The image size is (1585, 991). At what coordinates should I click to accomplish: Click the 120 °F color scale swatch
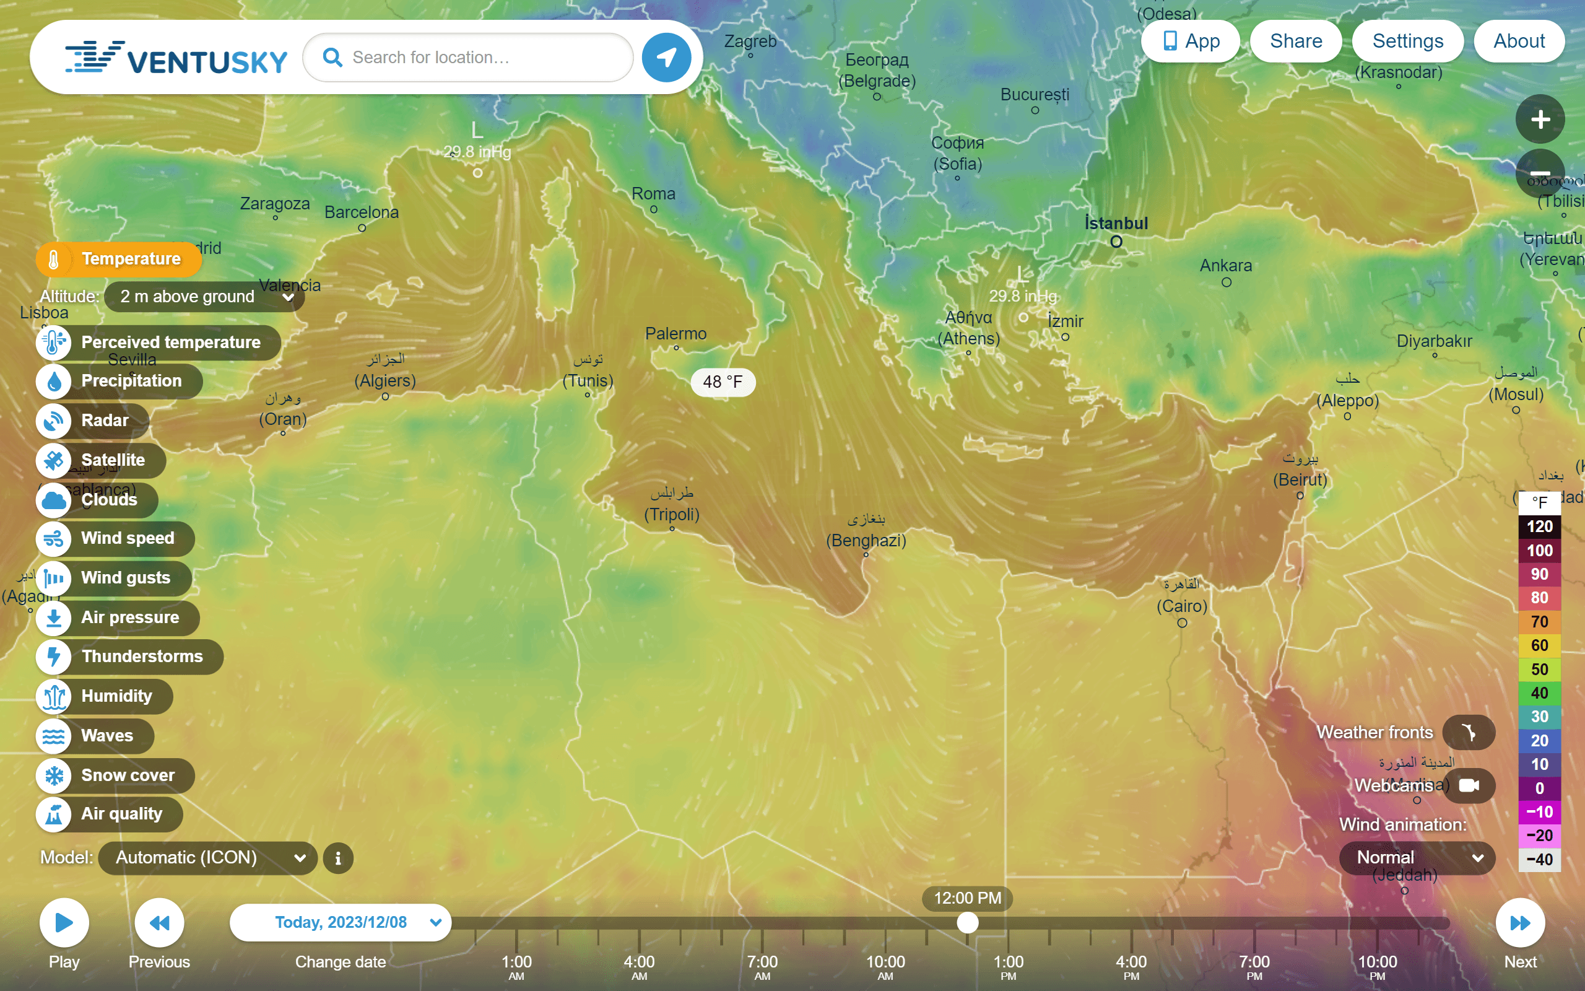1539,526
